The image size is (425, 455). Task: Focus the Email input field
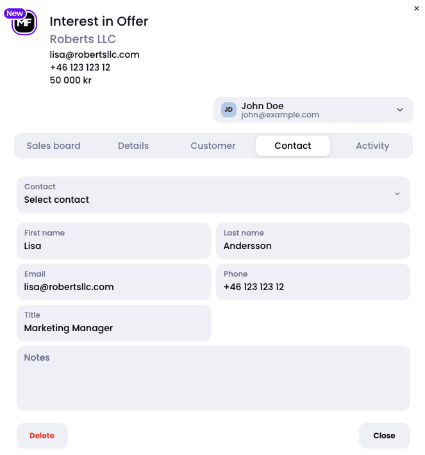pyautogui.click(x=113, y=287)
